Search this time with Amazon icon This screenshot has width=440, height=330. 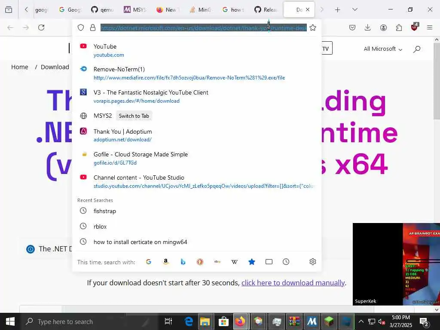pos(166,262)
